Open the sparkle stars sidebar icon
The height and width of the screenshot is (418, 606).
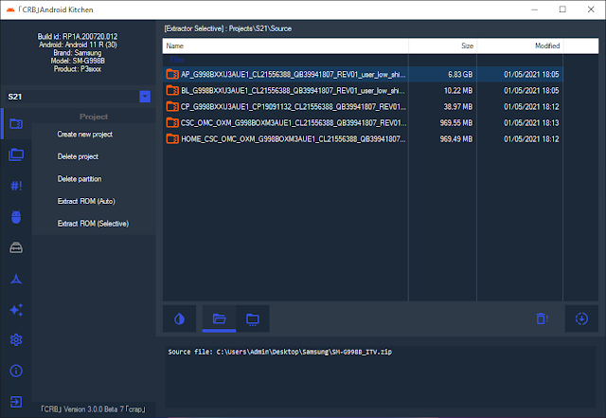pos(16,310)
